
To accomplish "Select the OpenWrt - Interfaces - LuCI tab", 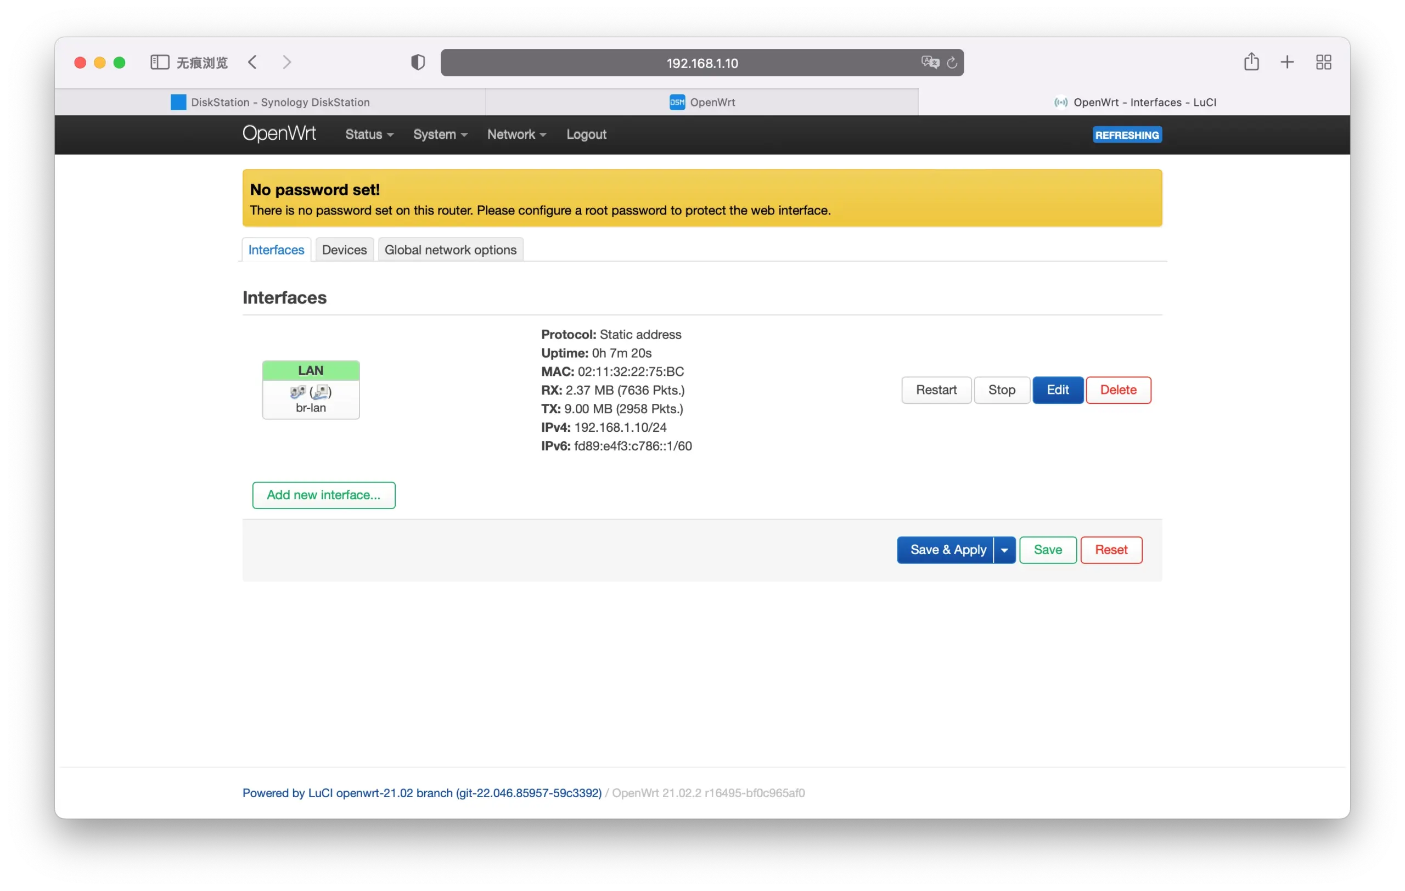I will 1134,103.
